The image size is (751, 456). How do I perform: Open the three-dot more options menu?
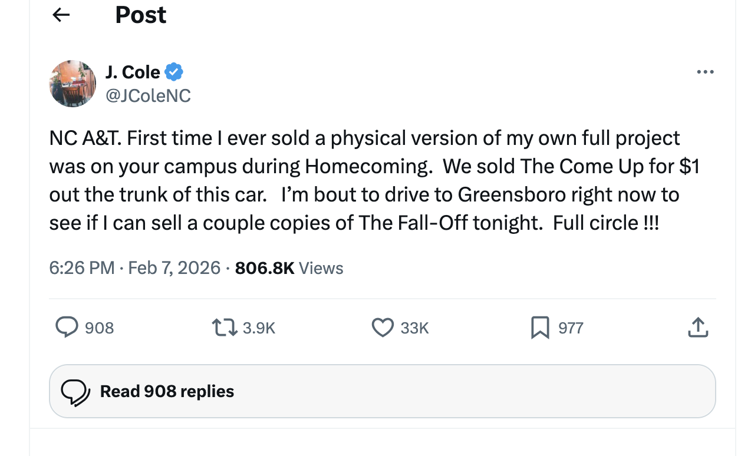(704, 72)
